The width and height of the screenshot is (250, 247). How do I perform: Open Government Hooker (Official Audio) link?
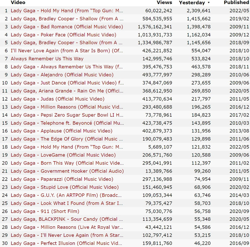pos(67,171)
